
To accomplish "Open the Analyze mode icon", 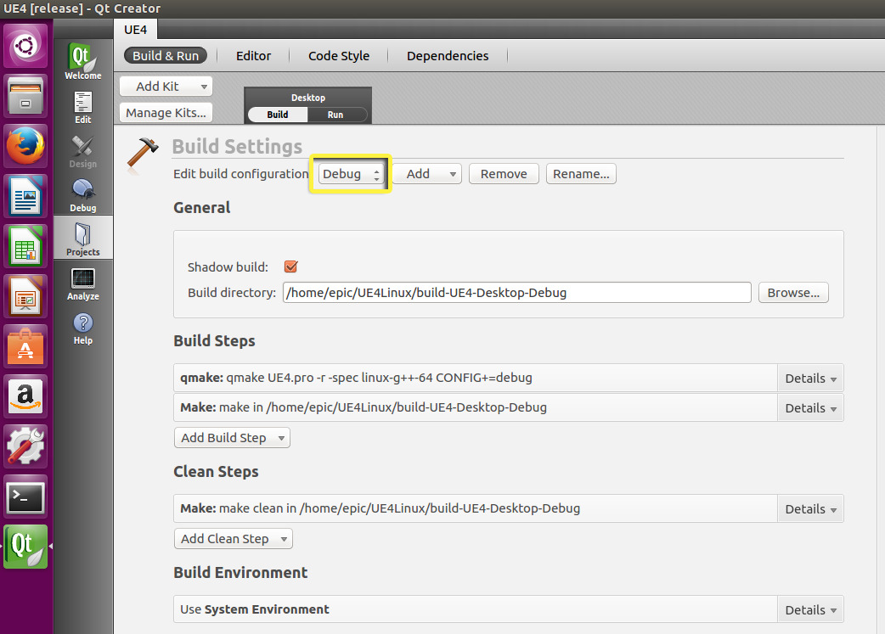I will (82, 283).
